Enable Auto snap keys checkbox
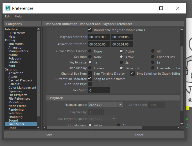The width and height of the screenshot is (192, 146). click(x=90, y=84)
